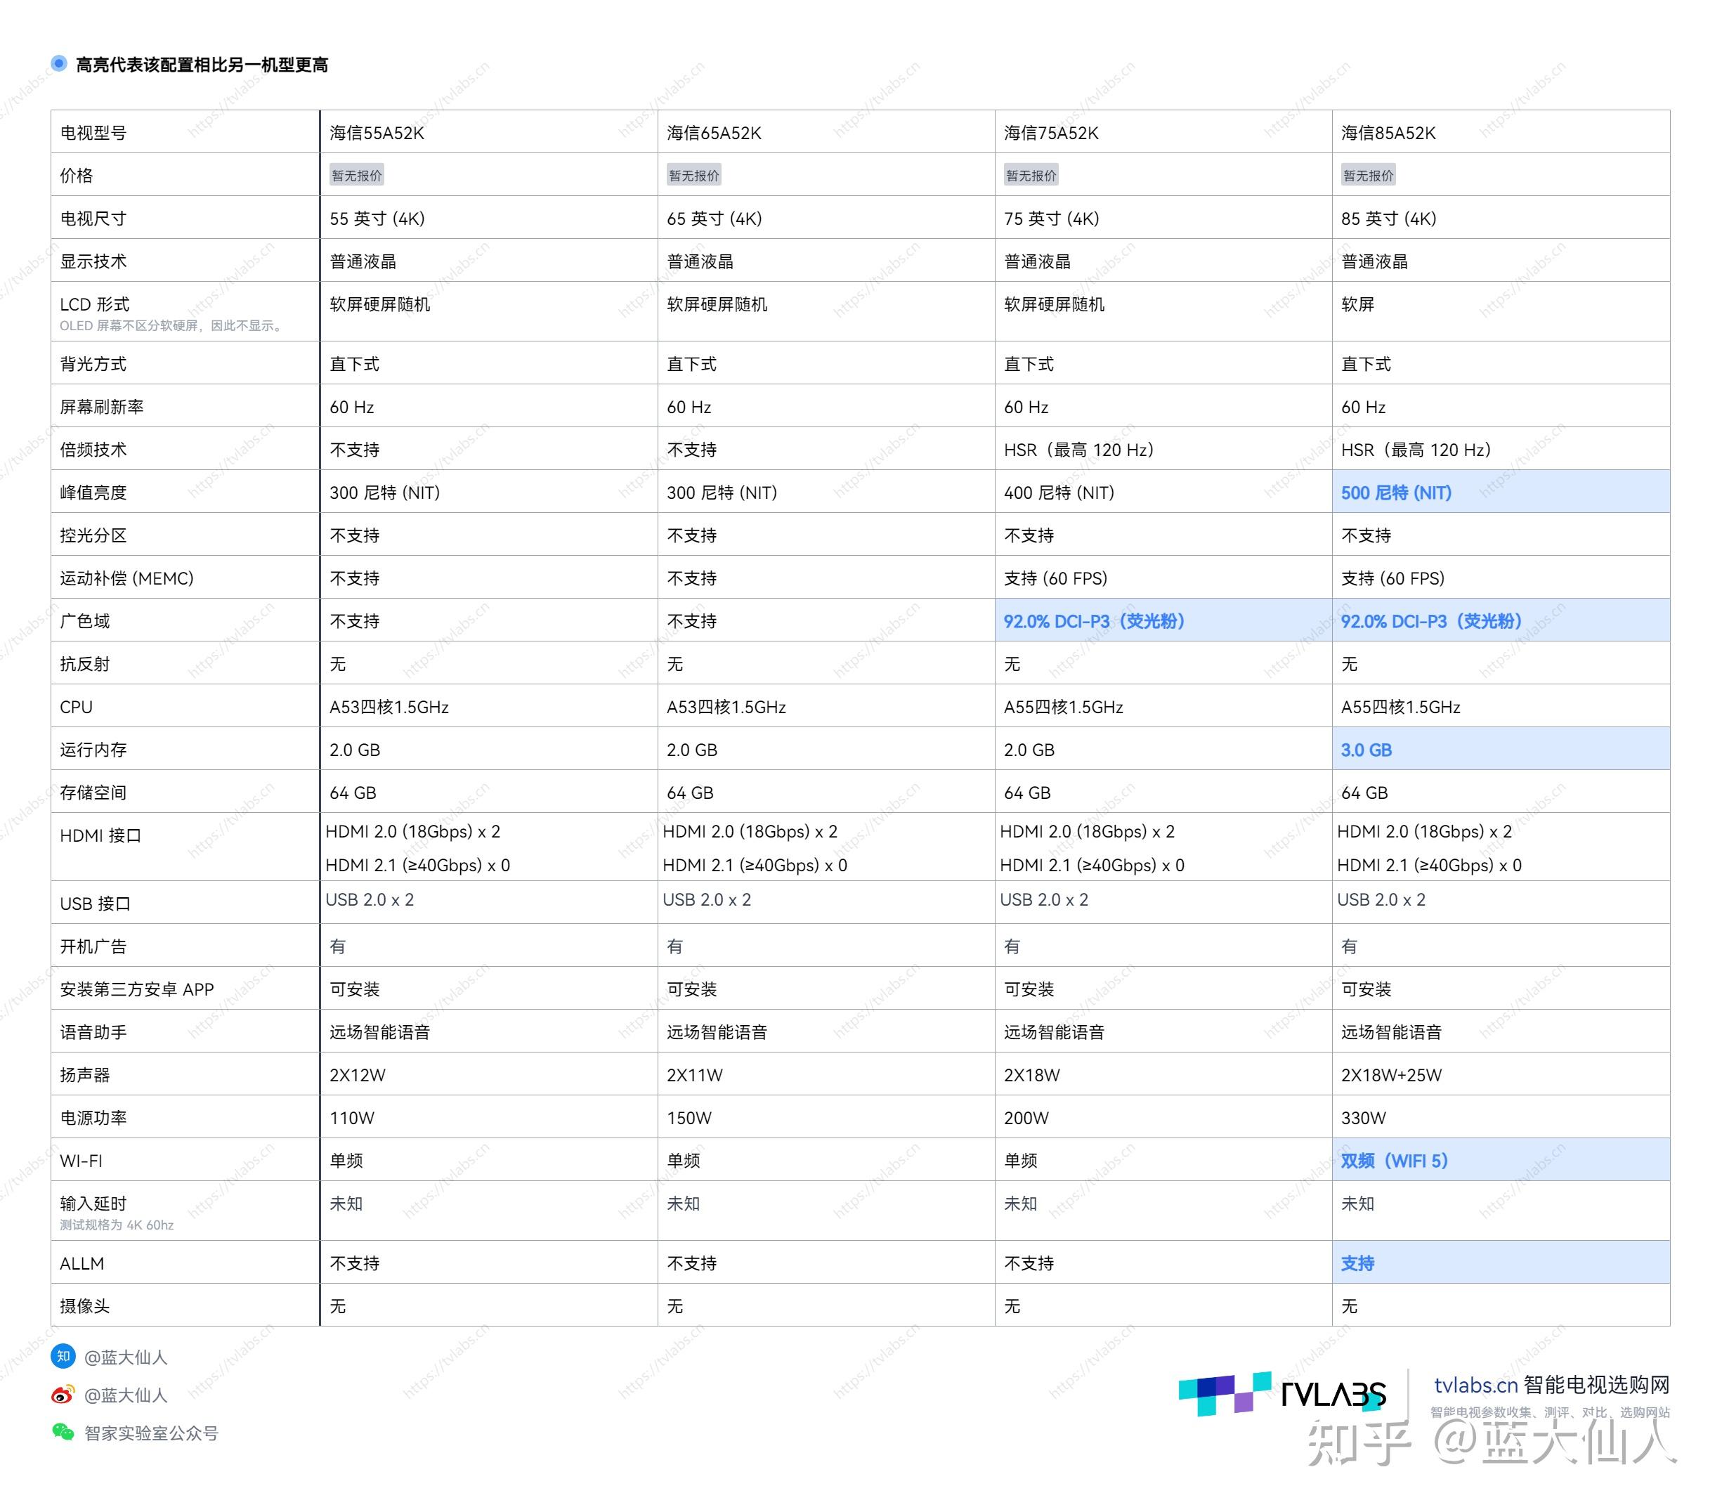The width and height of the screenshot is (1722, 1512).
Task: Click the 峰值亮度 row label
Action: (x=93, y=493)
